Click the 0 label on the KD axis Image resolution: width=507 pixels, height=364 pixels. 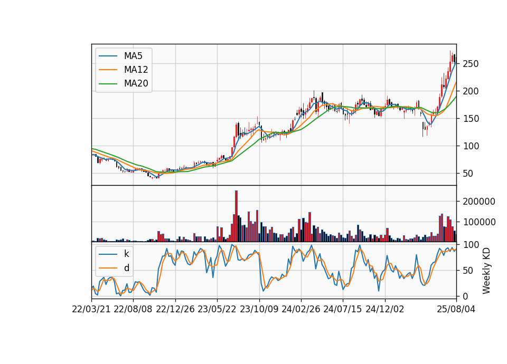[465, 296]
